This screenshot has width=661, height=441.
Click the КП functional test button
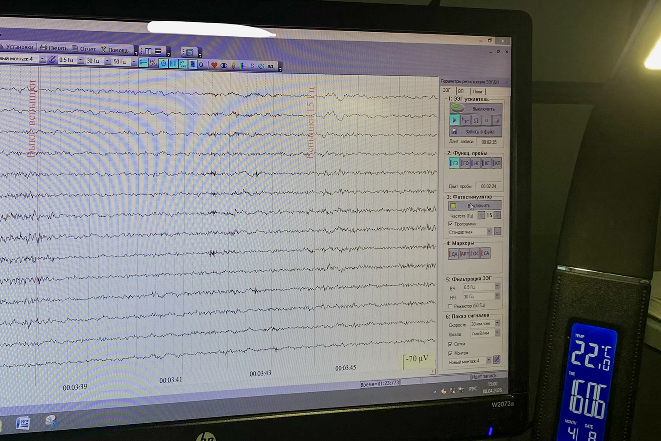[x=496, y=163]
